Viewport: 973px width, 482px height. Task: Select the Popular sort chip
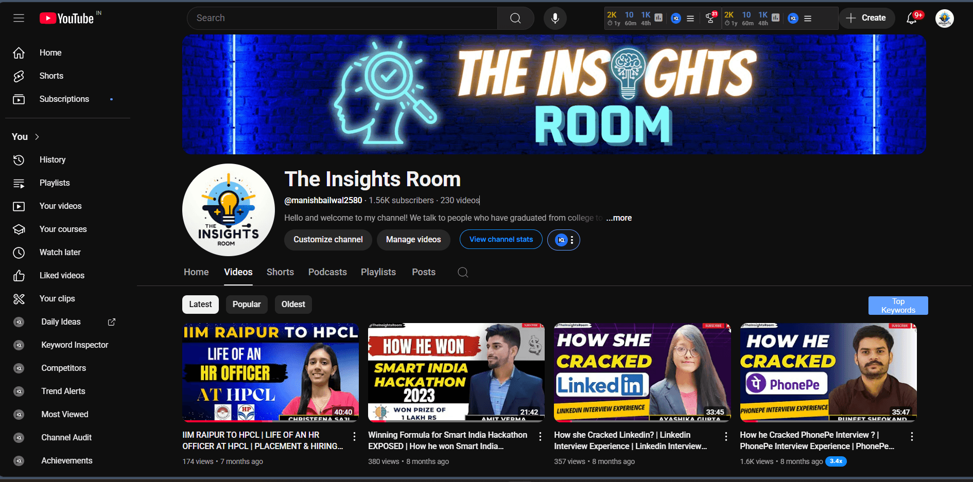pos(247,304)
